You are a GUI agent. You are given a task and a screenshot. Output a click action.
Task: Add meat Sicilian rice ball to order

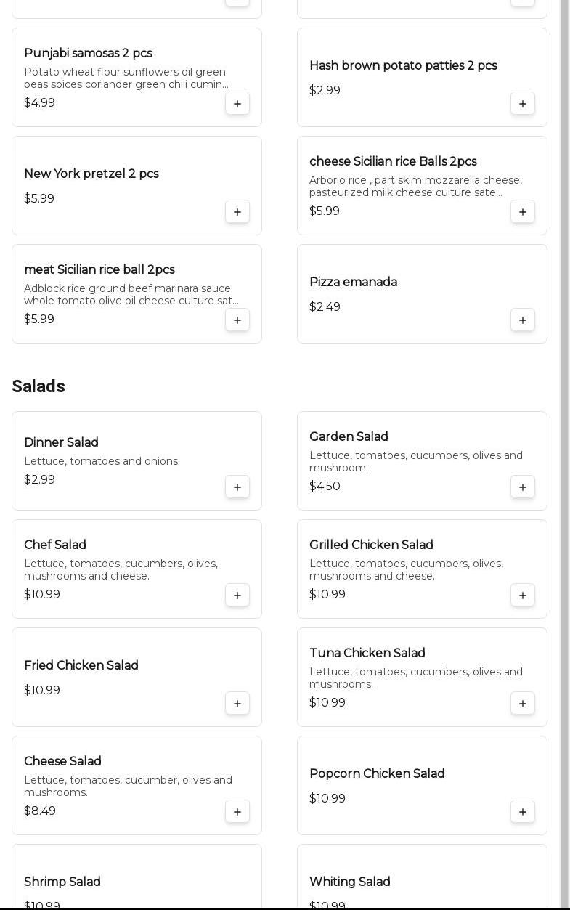pyautogui.click(x=237, y=320)
